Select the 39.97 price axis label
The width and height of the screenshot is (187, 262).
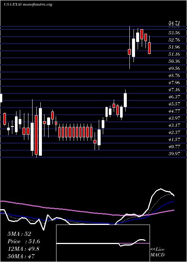pos(174,153)
